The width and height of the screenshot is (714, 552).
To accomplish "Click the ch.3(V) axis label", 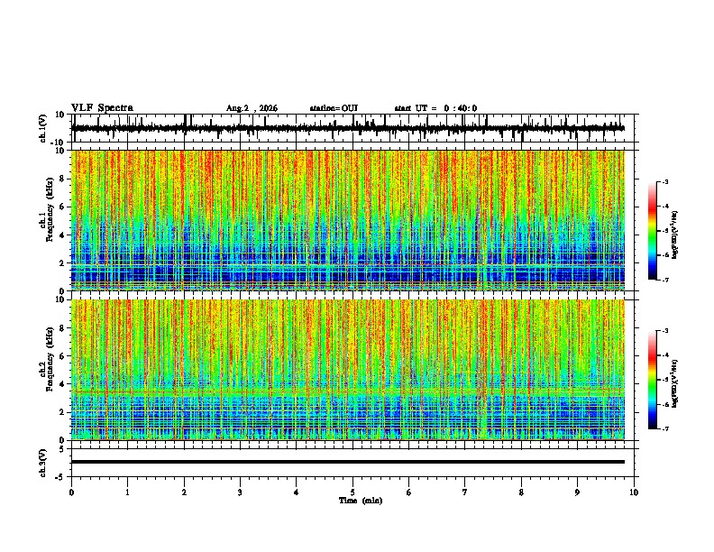I will coord(43,463).
